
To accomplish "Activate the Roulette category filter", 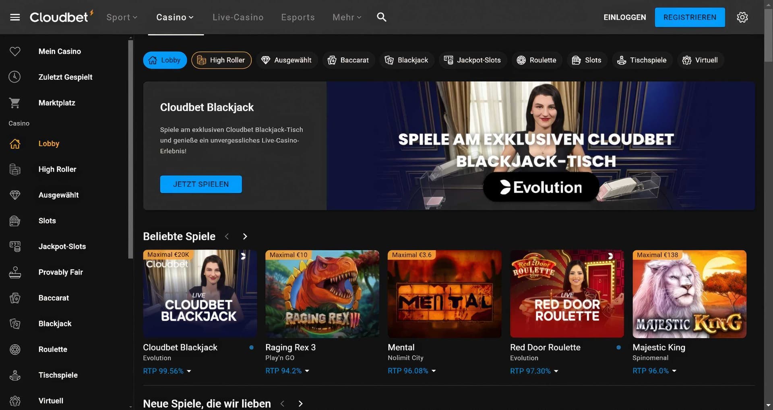I will (537, 60).
